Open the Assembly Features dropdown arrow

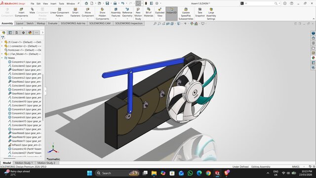(x=116, y=19)
